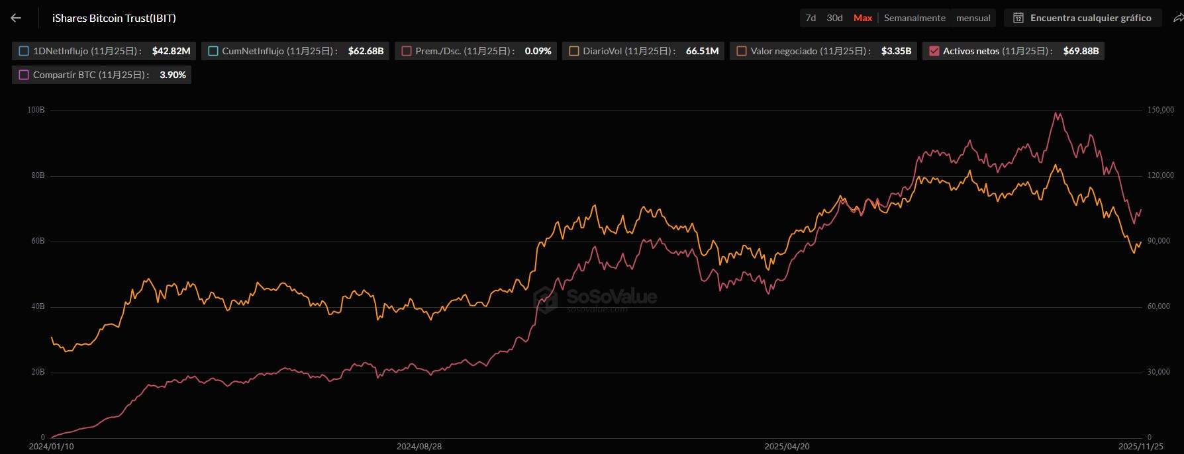Click the SoSoValue watermark logo
The width and height of the screenshot is (1184, 454).
(546, 299)
